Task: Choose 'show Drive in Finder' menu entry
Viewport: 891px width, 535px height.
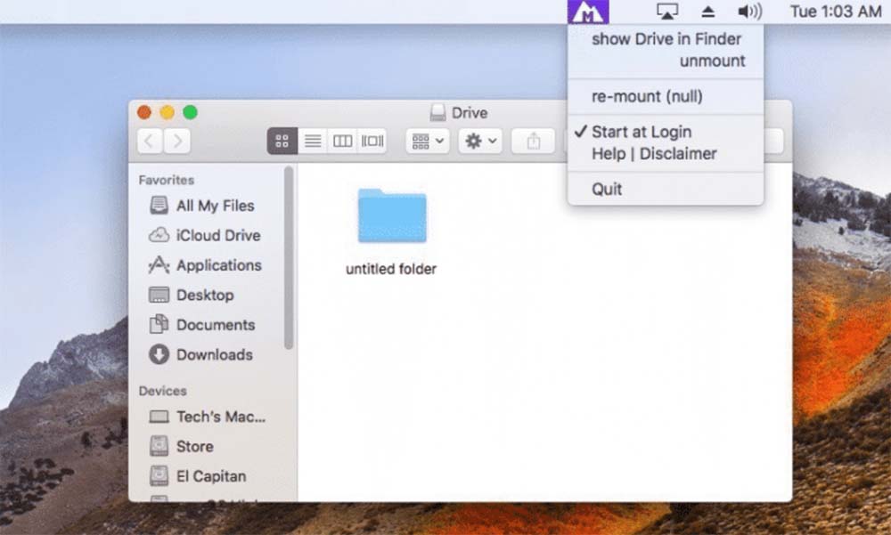Action: click(x=665, y=38)
